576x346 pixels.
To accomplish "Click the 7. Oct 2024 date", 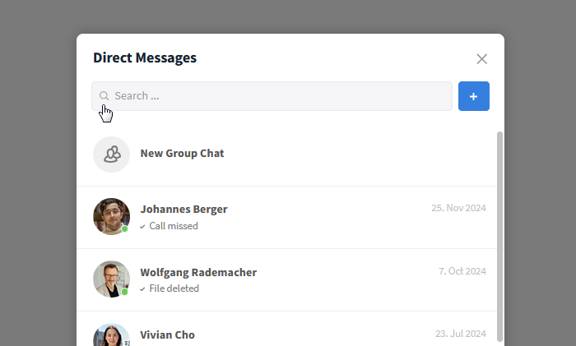I will coord(462,271).
